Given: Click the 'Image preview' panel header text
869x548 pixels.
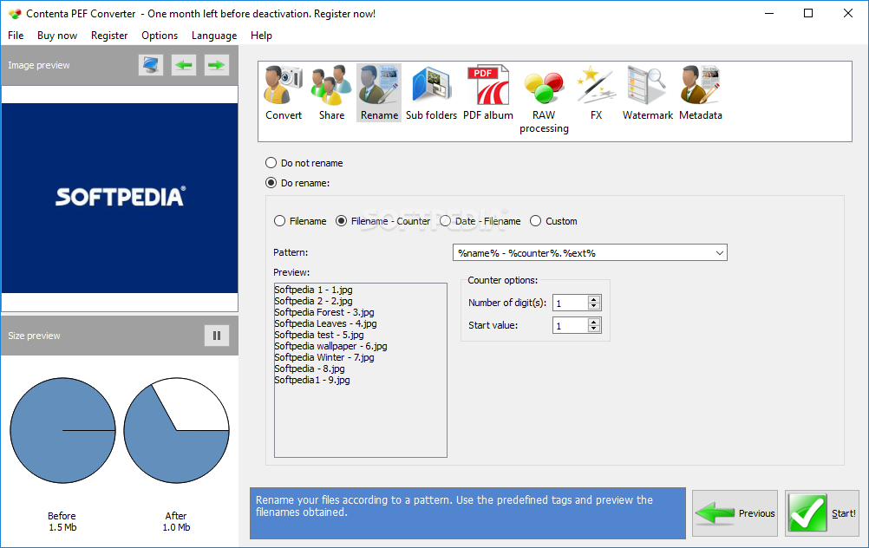Looking at the screenshot, I should (x=39, y=65).
